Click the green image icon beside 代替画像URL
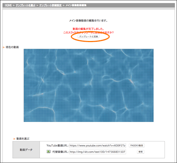 [x=48, y=152]
